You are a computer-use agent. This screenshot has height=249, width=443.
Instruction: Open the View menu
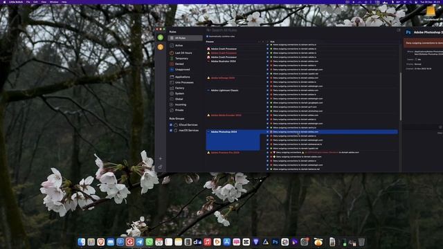click(44, 2)
